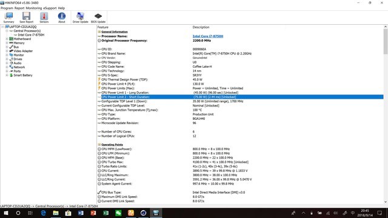This screenshot has height=218, width=388.
Task: Expand the Bus tree node
Action: [7, 47]
